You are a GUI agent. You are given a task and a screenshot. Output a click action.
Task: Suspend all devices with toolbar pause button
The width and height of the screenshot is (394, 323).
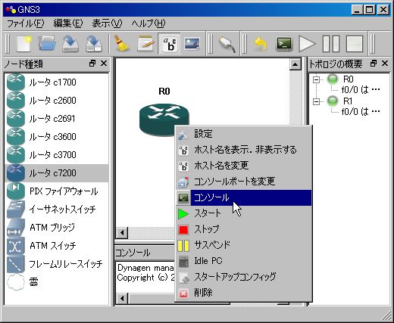331,44
